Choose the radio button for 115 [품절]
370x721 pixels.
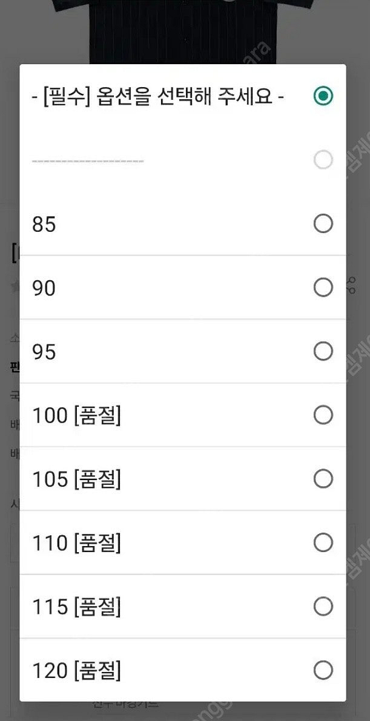(323, 607)
